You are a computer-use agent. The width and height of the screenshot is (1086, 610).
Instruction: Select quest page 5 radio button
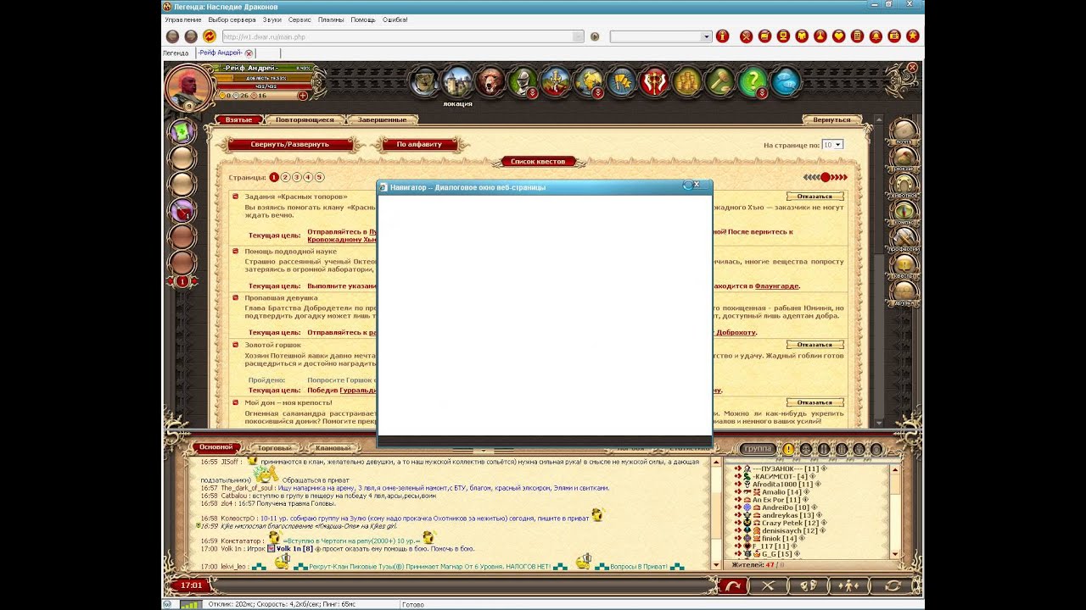(x=320, y=177)
